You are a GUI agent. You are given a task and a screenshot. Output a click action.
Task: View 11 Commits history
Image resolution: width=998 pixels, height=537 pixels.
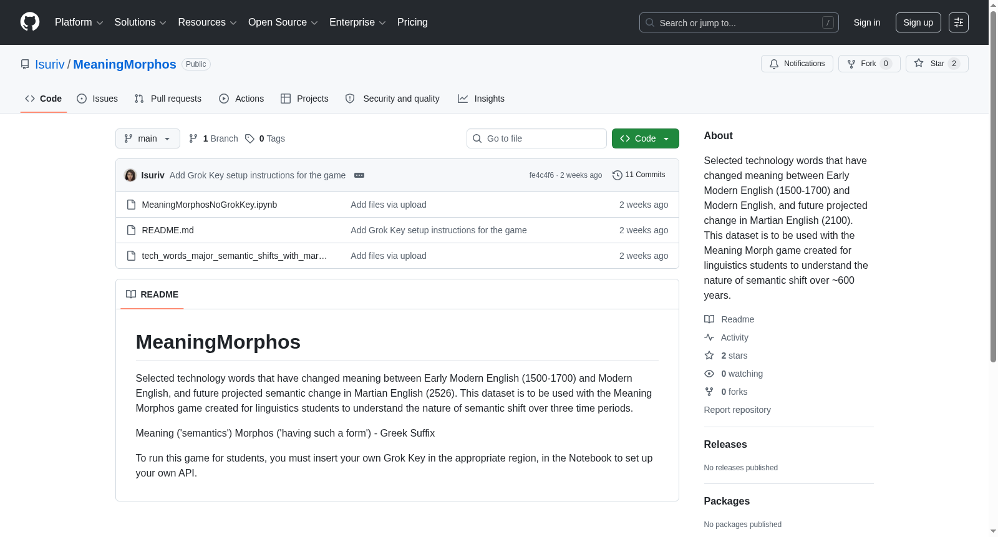(639, 175)
